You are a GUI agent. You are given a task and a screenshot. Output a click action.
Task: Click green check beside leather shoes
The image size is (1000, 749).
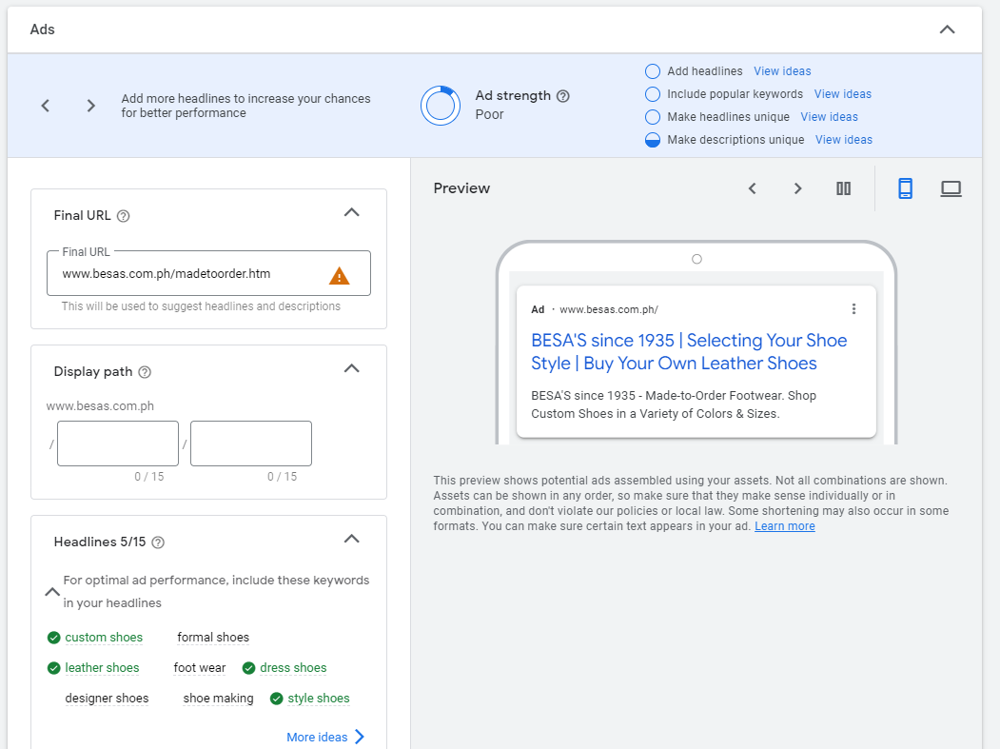click(x=53, y=668)
